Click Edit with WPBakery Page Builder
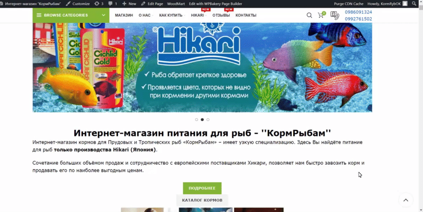 [x=215, y=4]
